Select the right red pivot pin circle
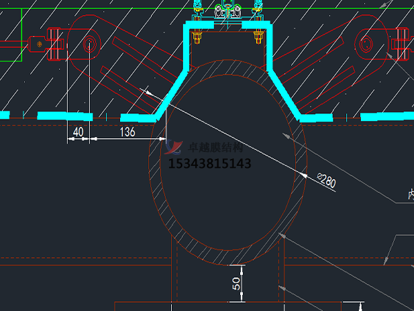Image resolution: width=414 pixels, height=311 pixels. pyautogui.click(x=365, y=46)
